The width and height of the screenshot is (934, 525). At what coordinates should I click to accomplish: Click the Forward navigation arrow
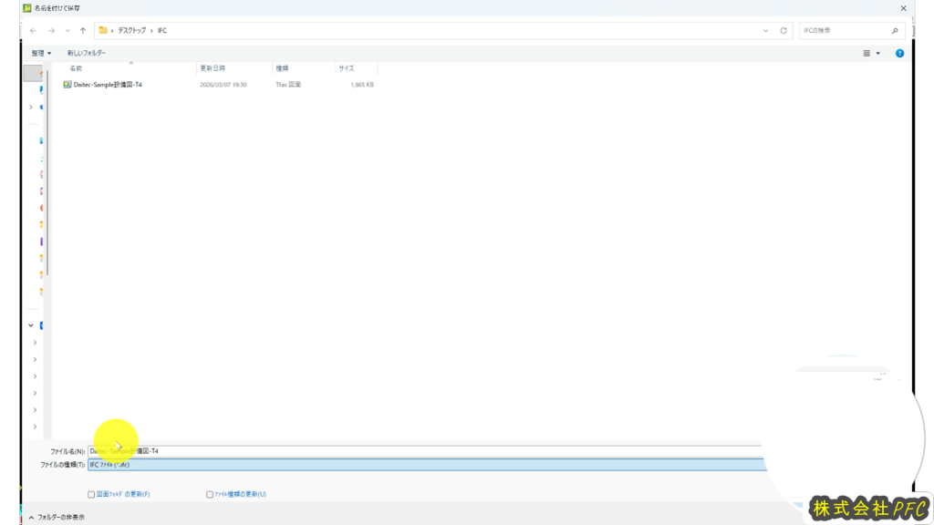point(51,30)
